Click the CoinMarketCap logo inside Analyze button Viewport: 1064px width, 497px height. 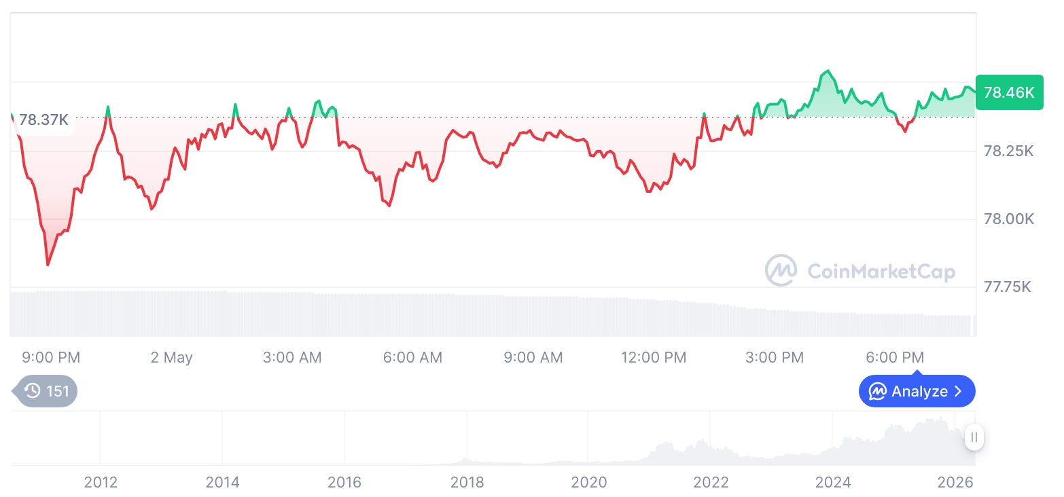point(878,391)
